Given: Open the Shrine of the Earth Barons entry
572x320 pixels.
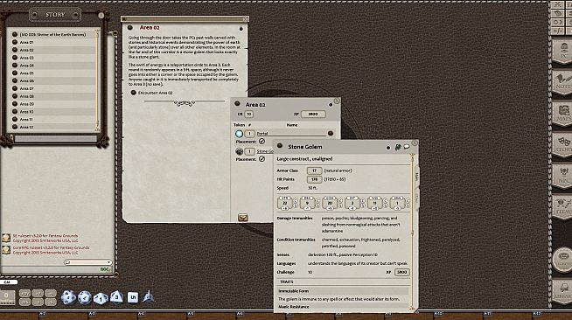Looking at the screenshot, I should coord(52,34).
